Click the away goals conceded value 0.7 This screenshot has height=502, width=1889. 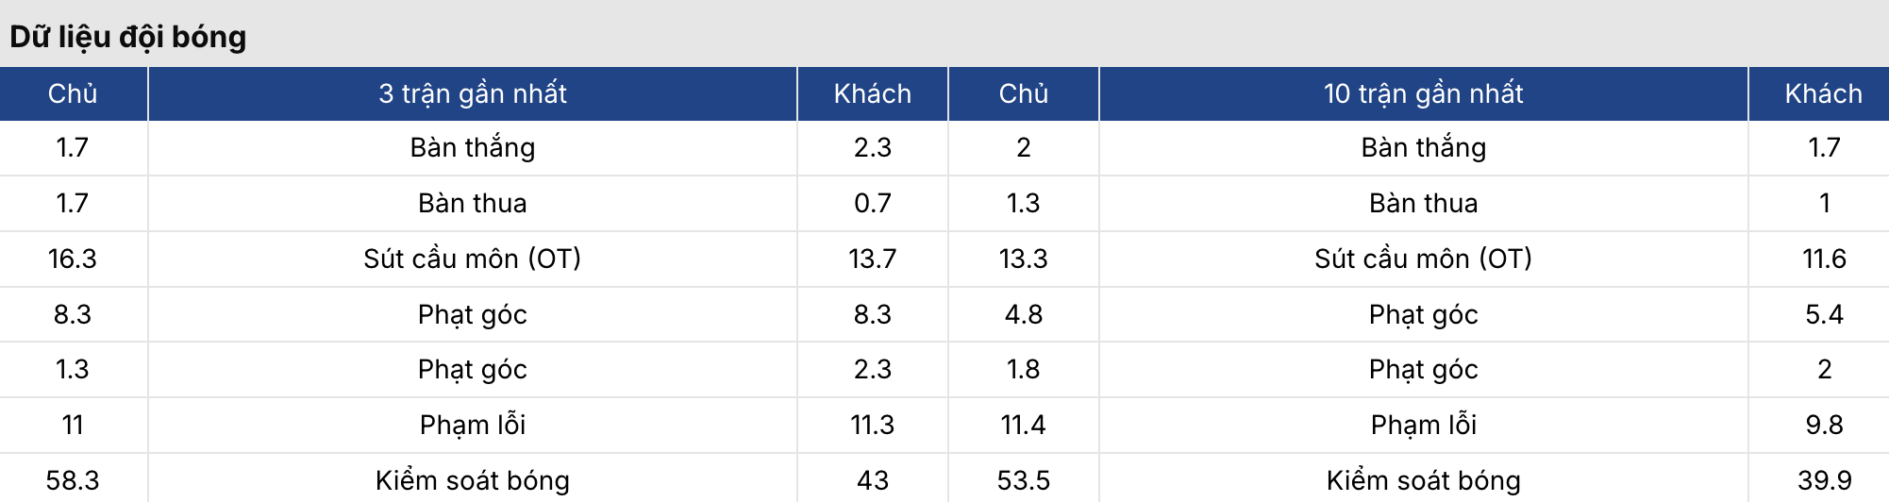point(872,203)
